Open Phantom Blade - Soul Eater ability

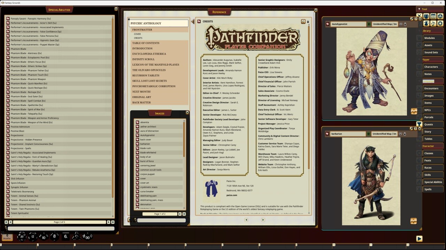[26, 97]
